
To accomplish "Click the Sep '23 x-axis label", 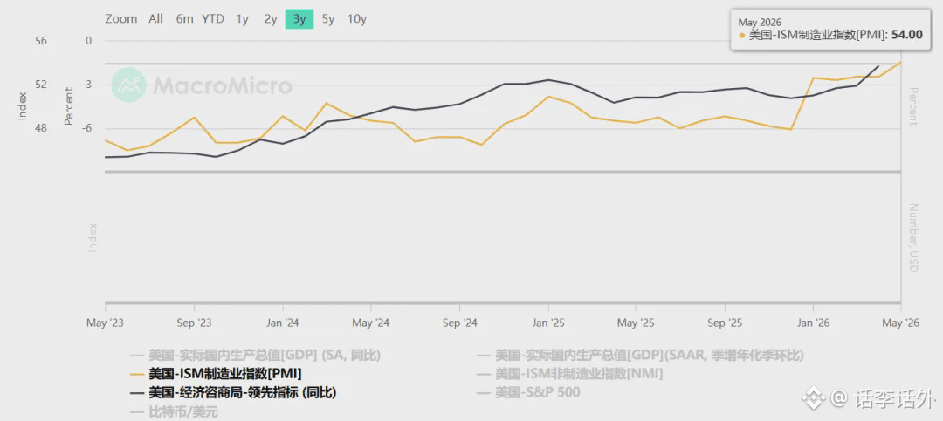I will (194, 323).
